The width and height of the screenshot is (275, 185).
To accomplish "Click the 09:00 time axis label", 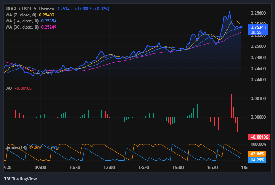I will click(x=40, y=167).
